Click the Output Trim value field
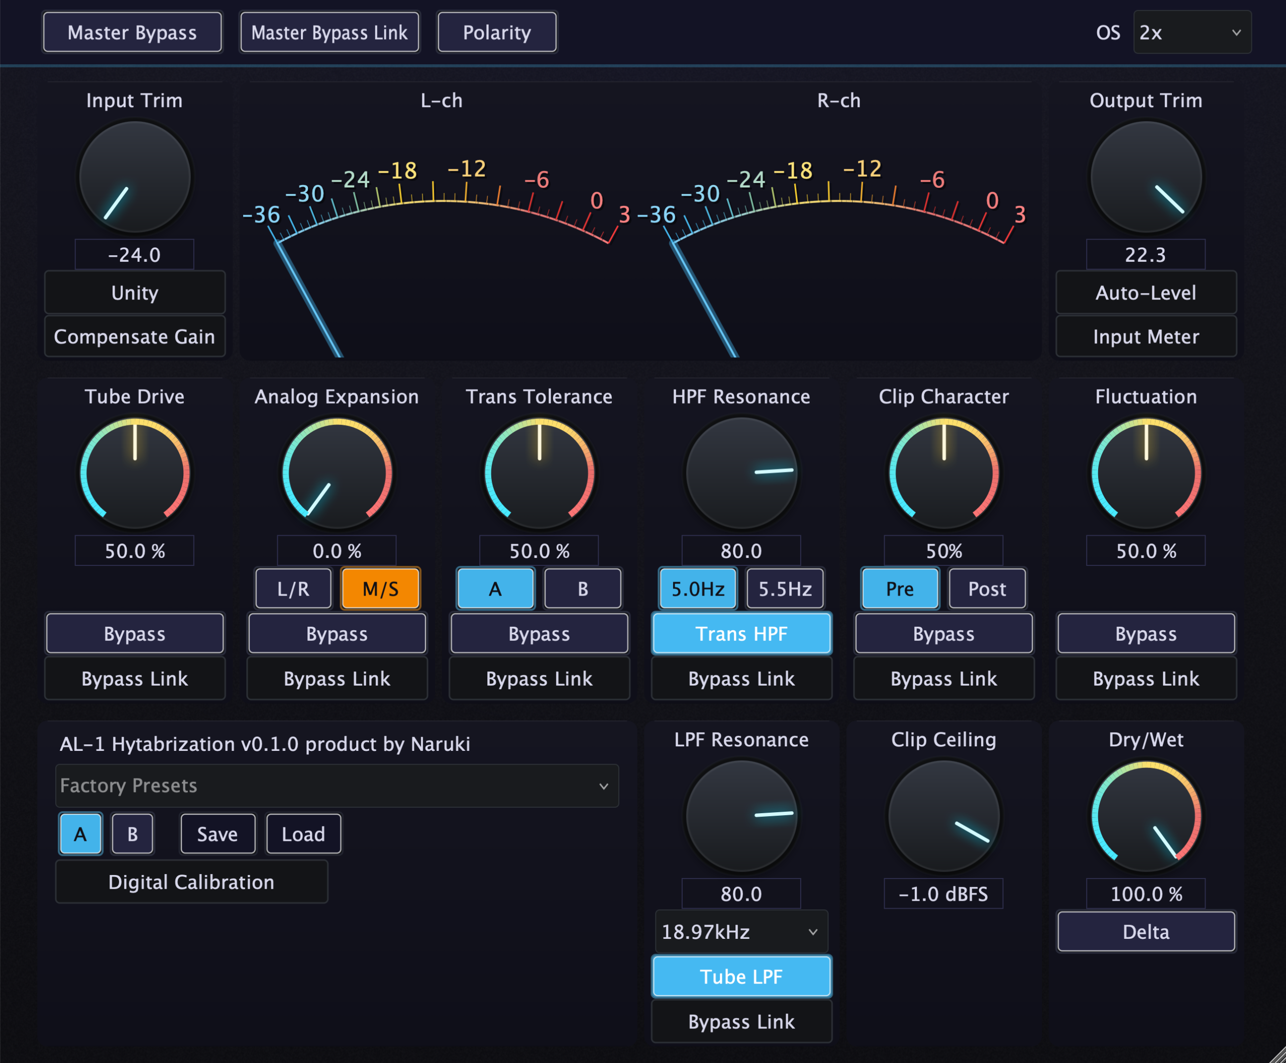The height and width of the screenshot is (1063, 1286). pos(1145,255)
